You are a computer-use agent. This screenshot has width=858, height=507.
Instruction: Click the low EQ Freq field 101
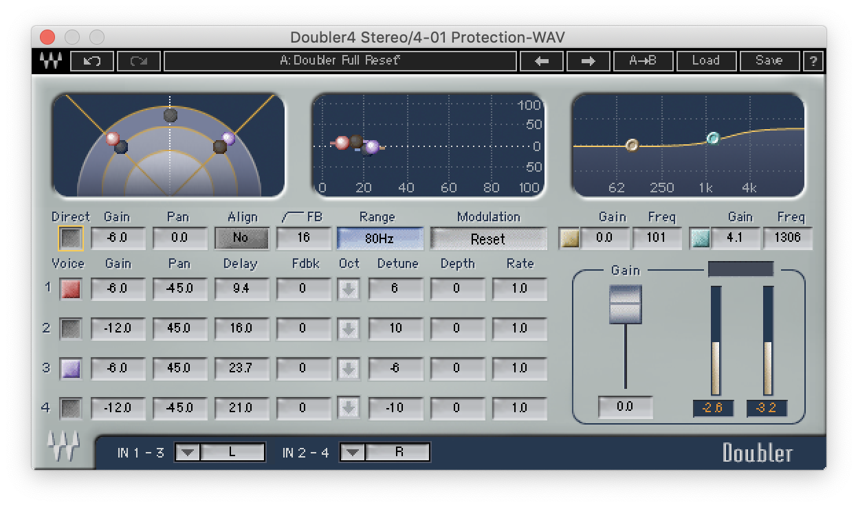pyautogui.click(x=657, y=238)
